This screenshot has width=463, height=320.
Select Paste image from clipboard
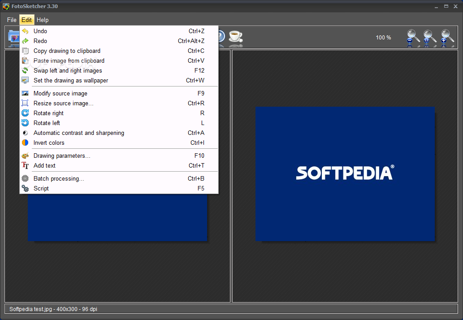coord(119,61)
